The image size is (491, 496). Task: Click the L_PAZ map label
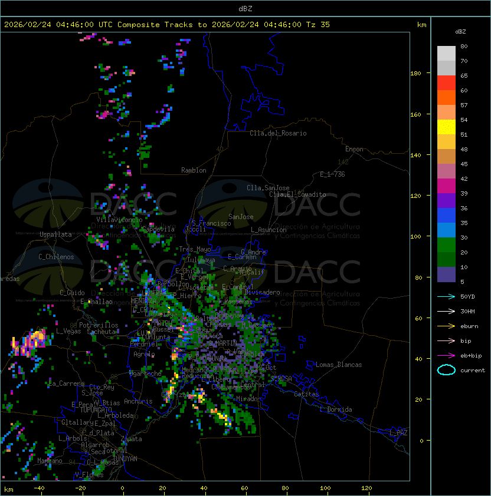click(x=398, y=433)
